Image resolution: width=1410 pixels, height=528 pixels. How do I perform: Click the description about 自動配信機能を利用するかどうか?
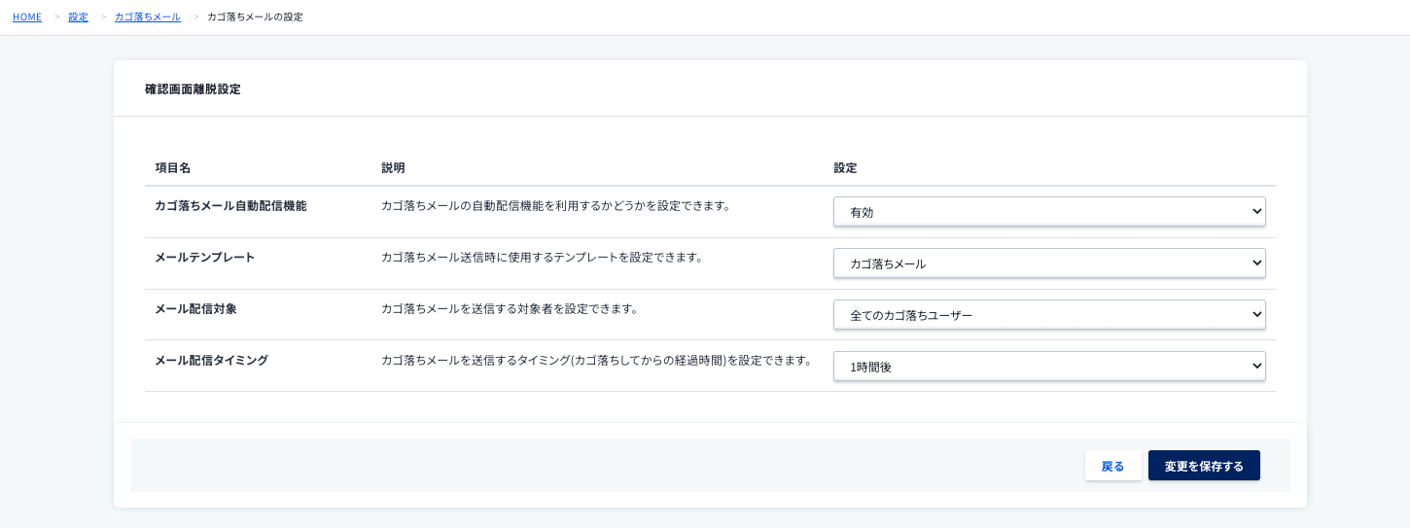click(555, 205)
